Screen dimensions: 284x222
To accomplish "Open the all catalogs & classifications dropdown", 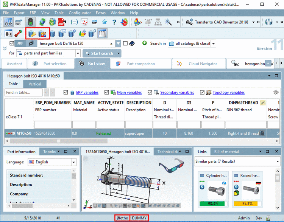I will (x=214, y=43).
